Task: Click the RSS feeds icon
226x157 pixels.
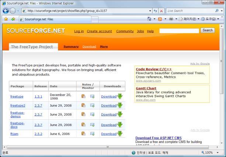Action: point(160,19)
